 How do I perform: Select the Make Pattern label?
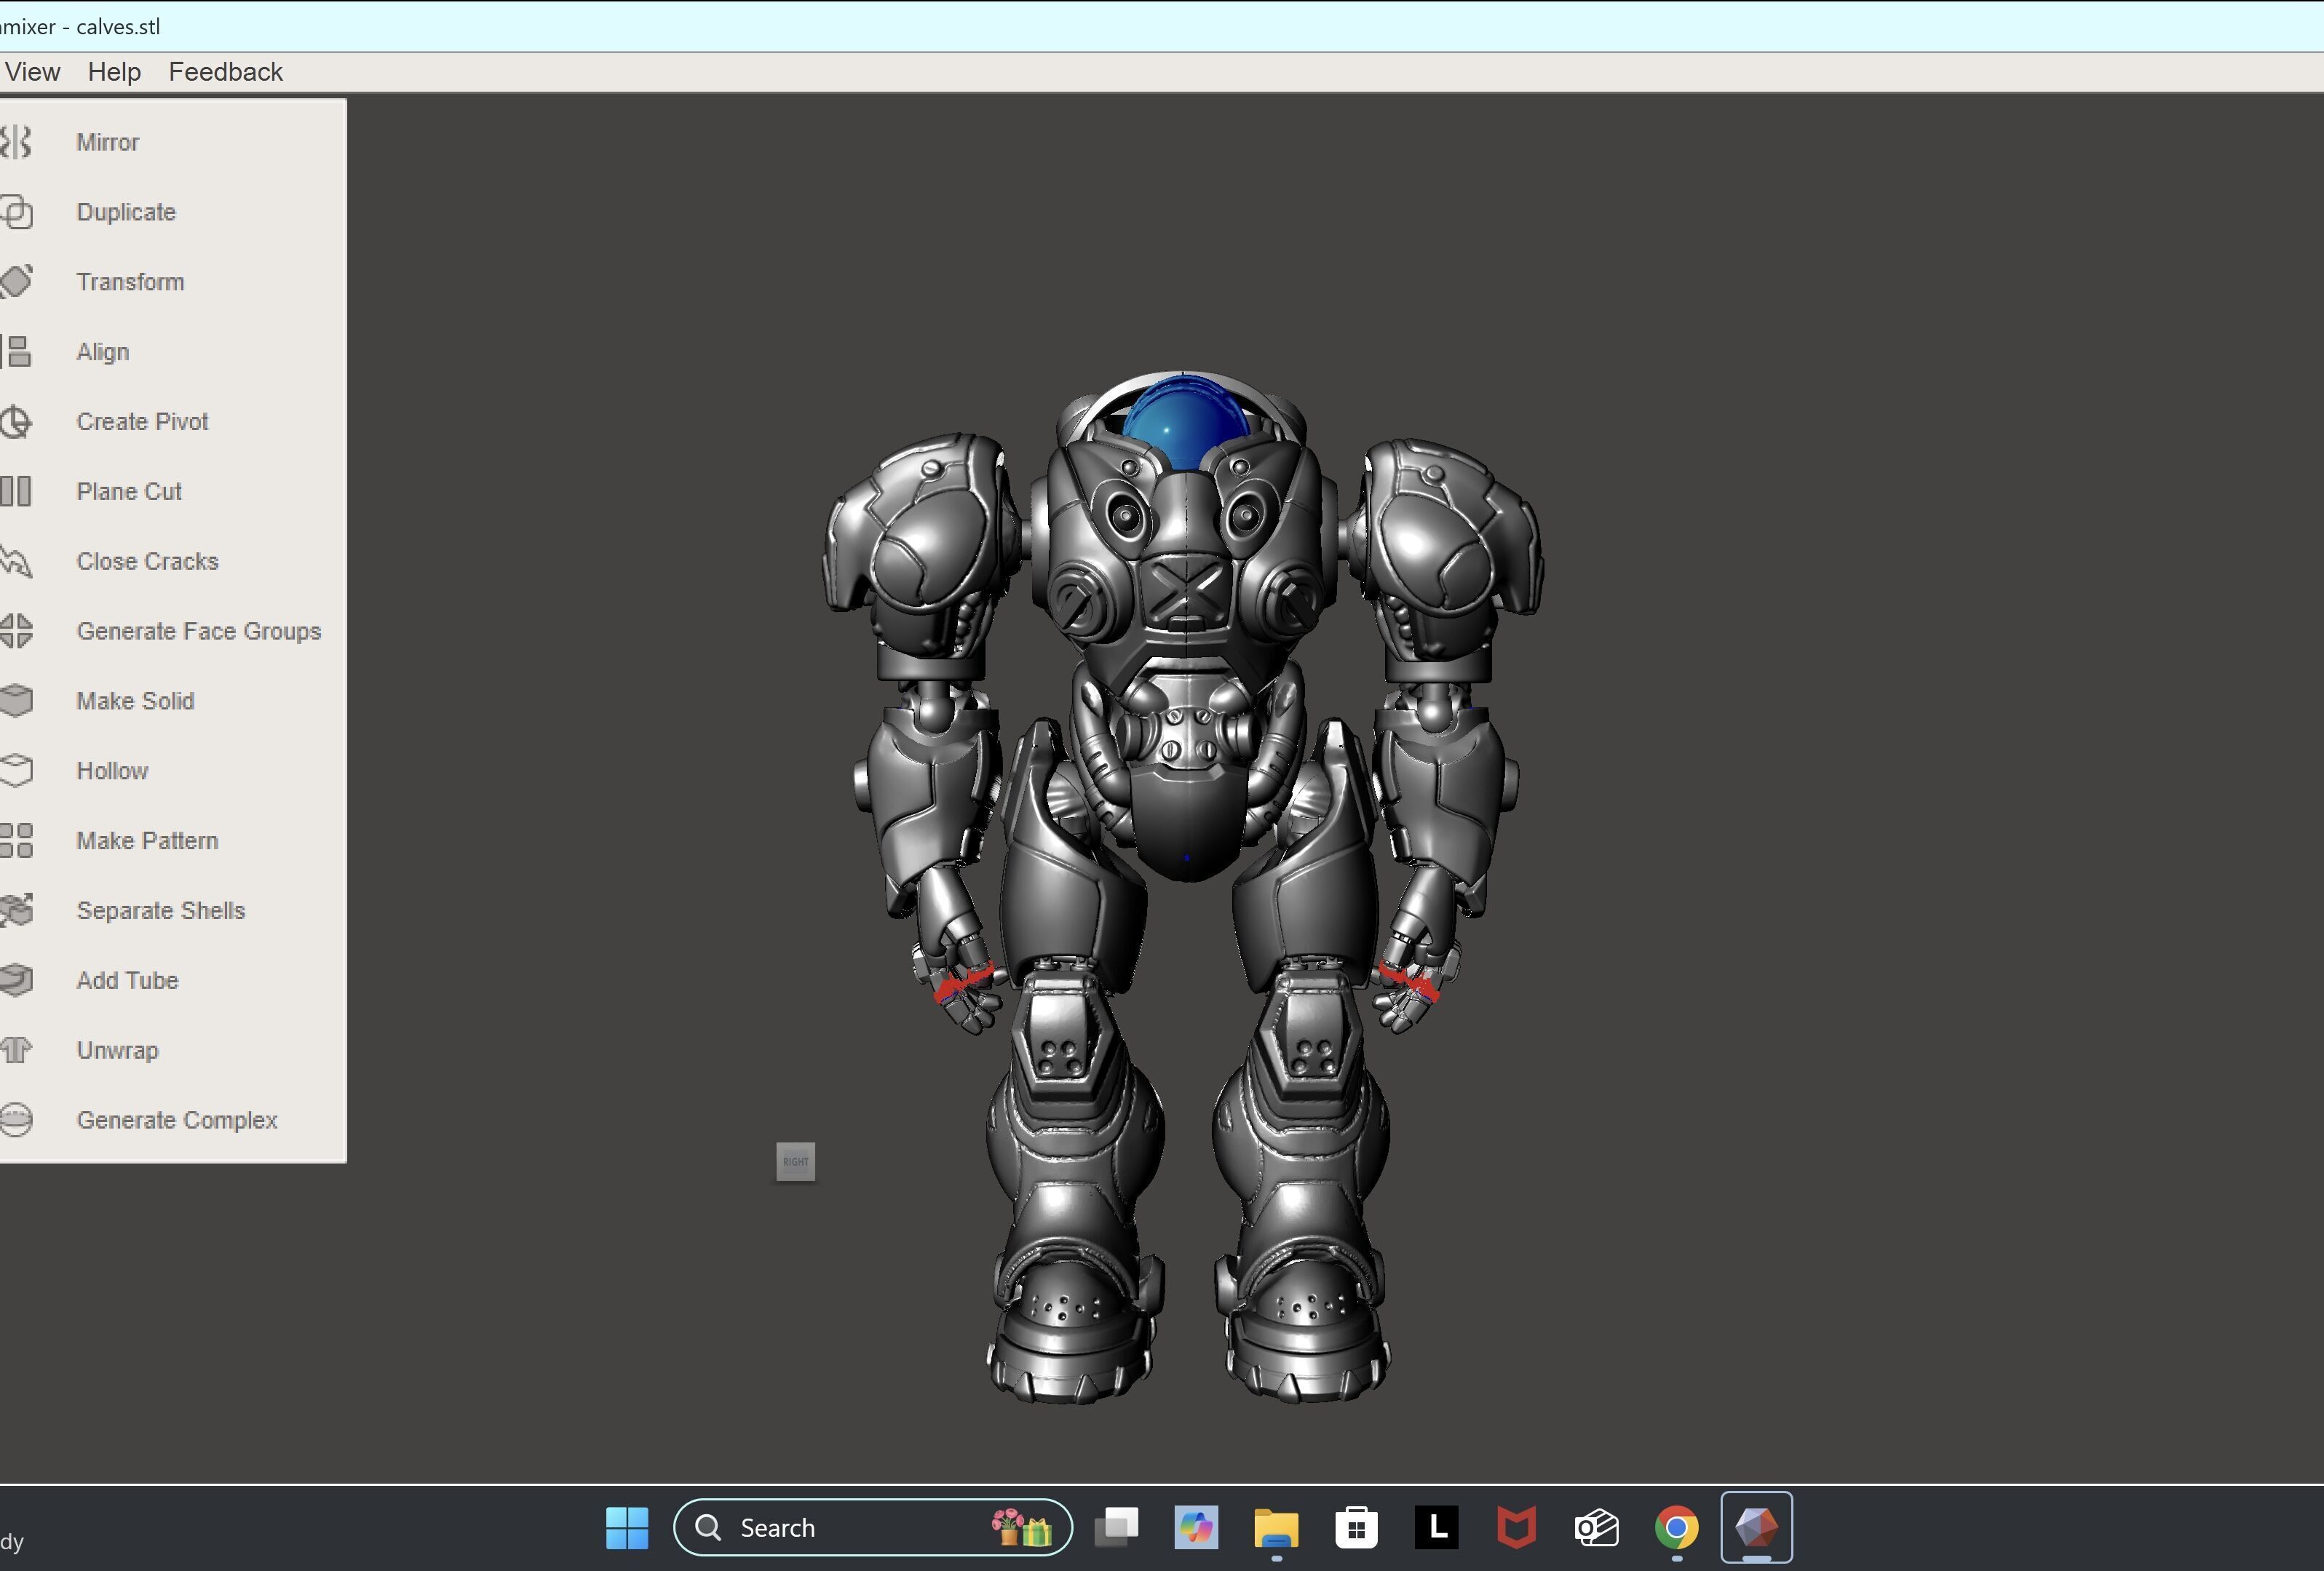click(x=147, y=841)
